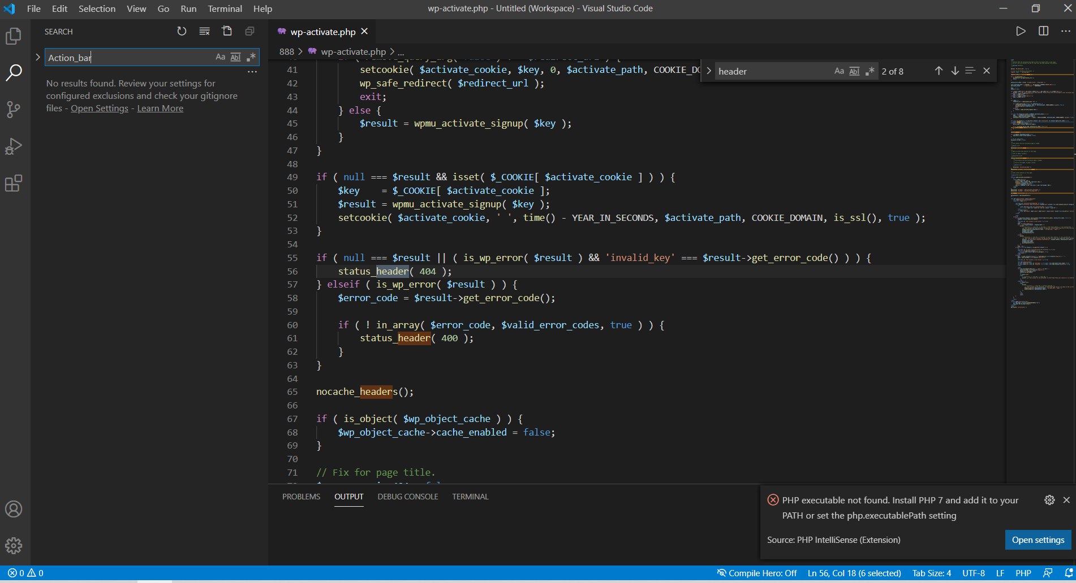
Task: Click Ln 56, Col 18 position indicator
Action: click(854, 573)
